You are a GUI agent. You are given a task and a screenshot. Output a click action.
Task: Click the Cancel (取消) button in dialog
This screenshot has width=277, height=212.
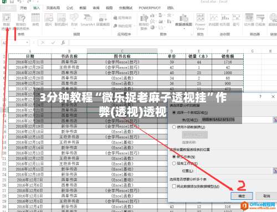[x=266, y=196]
